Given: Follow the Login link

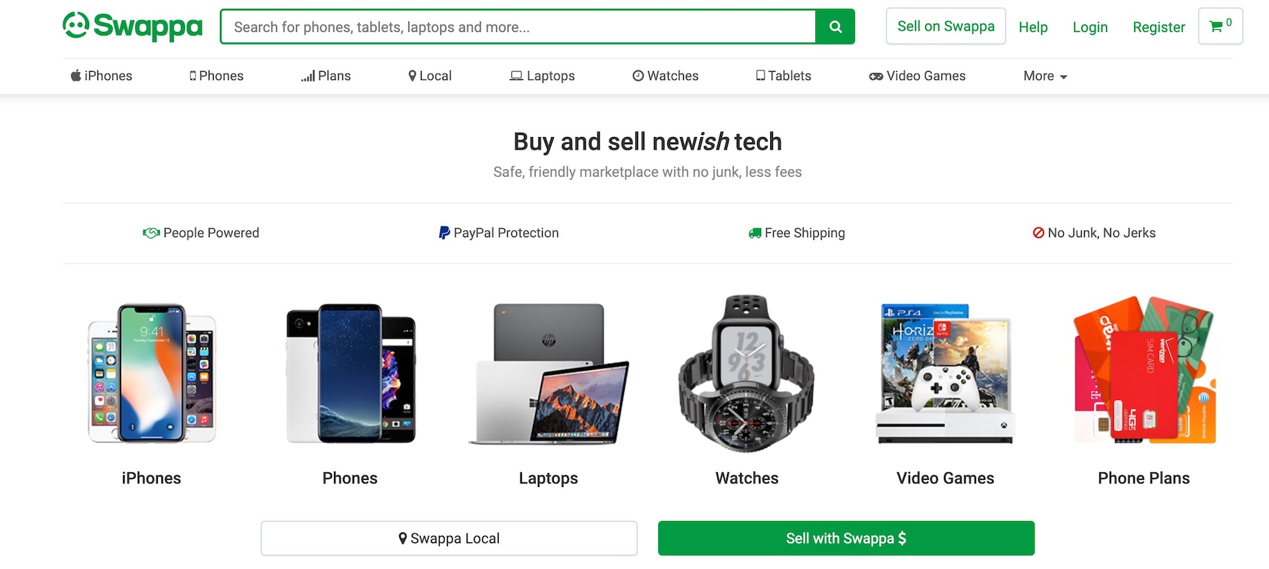Looking at the screenshot, I should [x=1090, y=27].
